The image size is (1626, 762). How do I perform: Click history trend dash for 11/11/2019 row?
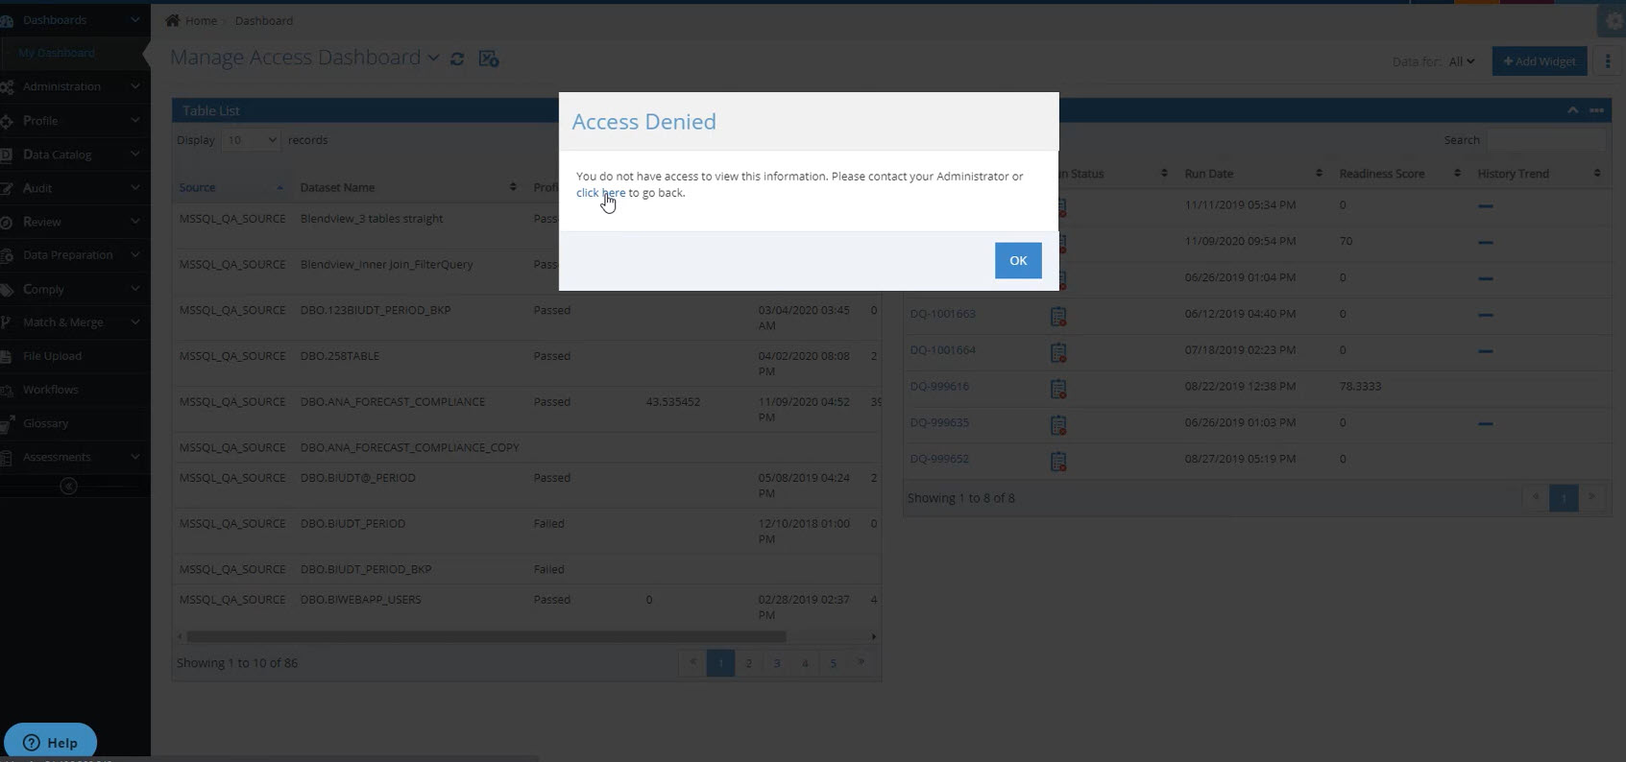coord(1486,206)
